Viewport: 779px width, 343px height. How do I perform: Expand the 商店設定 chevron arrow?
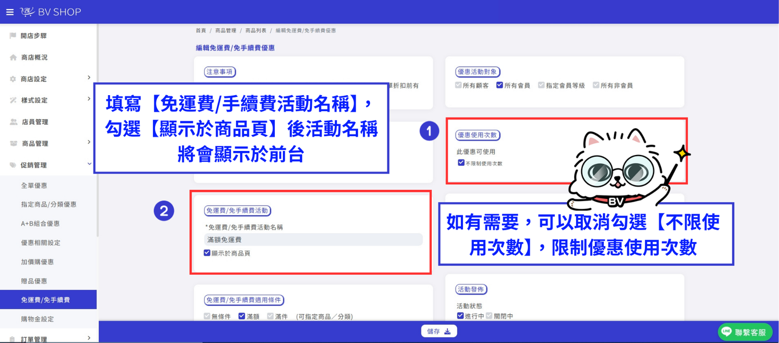tap(89, 77)
